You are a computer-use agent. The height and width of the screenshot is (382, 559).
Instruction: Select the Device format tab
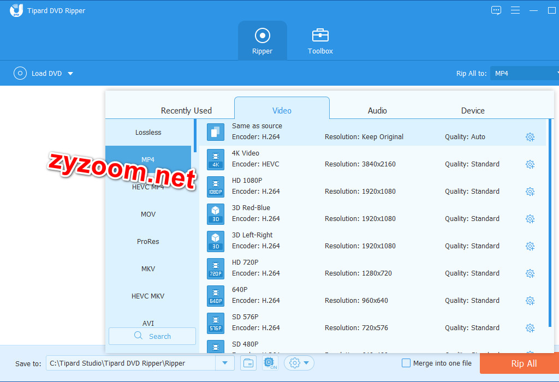[x=473, y=110]
